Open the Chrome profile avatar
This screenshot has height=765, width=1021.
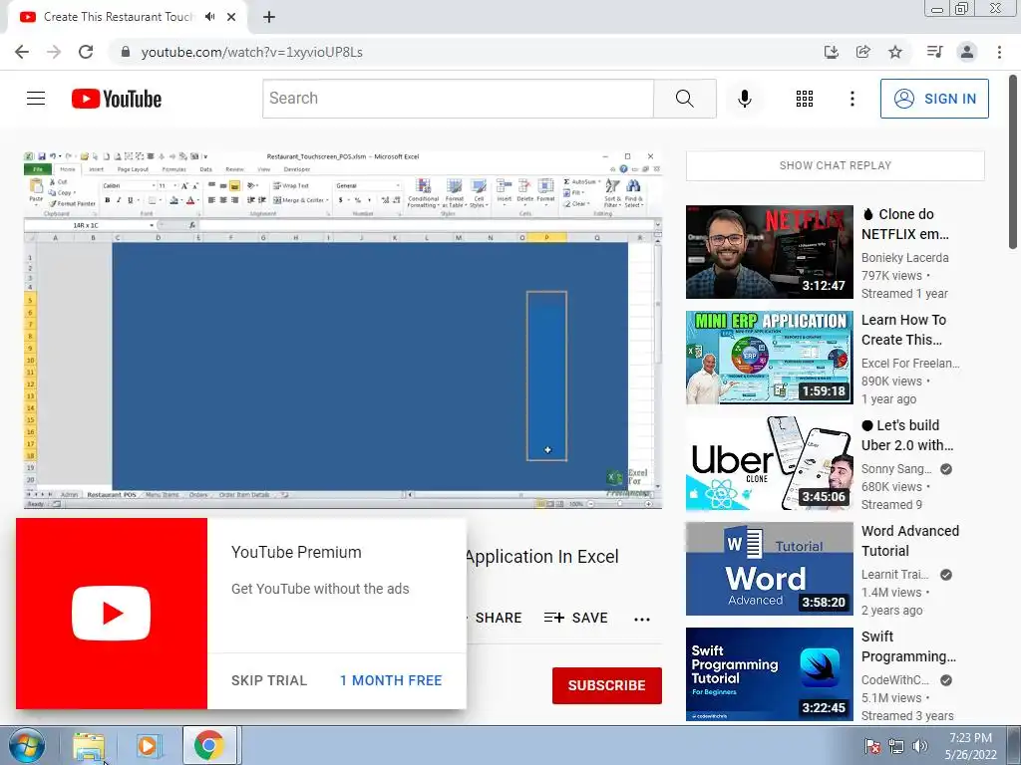[x=967, y=52]
